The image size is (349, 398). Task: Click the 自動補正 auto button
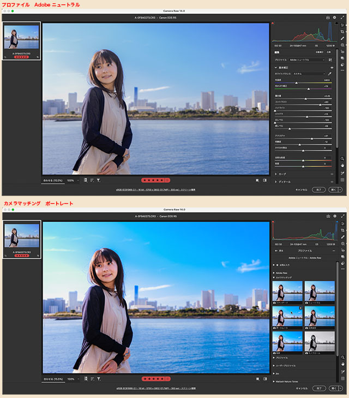[x=320, y=53]
